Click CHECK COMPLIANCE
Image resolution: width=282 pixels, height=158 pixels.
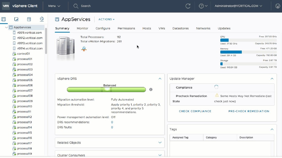click(195, 111)
